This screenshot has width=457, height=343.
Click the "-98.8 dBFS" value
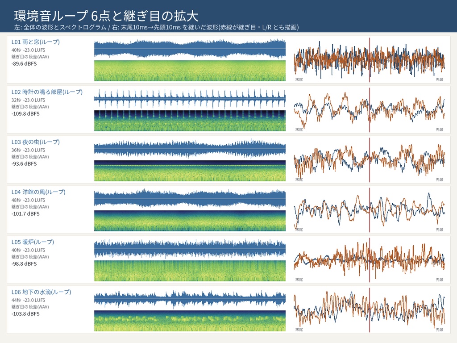24,264
